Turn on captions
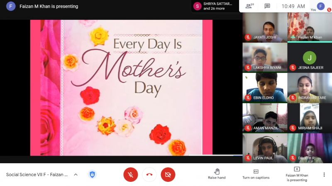This screenshot has height=186, width=332. click(256, 174)
